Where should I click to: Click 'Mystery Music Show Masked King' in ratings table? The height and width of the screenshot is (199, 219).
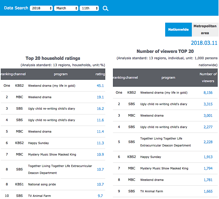point(52,154)
